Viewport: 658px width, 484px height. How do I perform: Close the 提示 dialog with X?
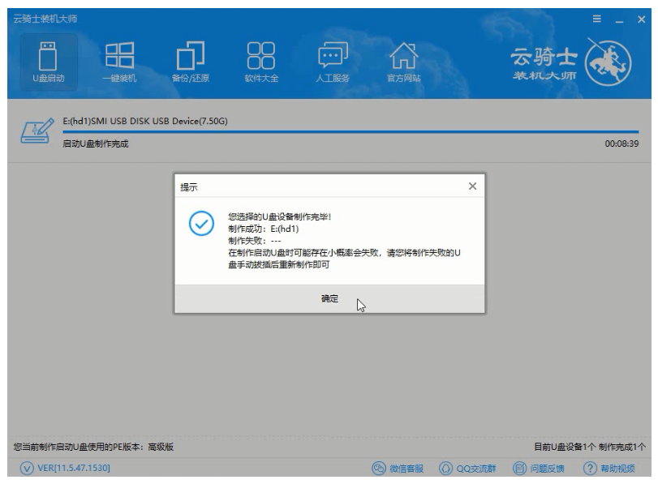click(x=472, y=186)
